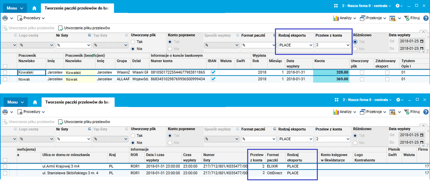Click the Filtruj funnel icon, top window
The height and width of the screenshot is (185, 430).
point(407,18)
